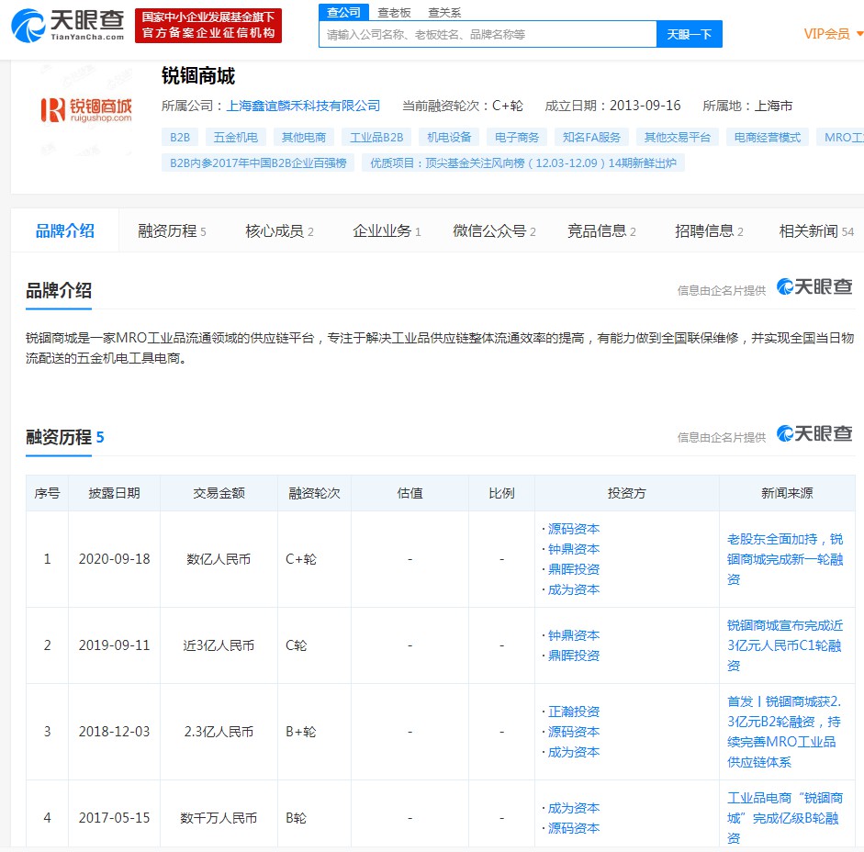Select the 2020-09-18 disclosure date cell
Image resolution: width=864 pixels, height=852 pixels.
click(114, 559)
